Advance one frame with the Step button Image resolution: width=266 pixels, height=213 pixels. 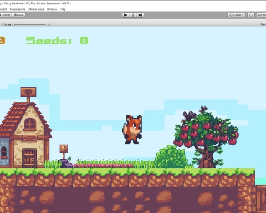point(140,15)
